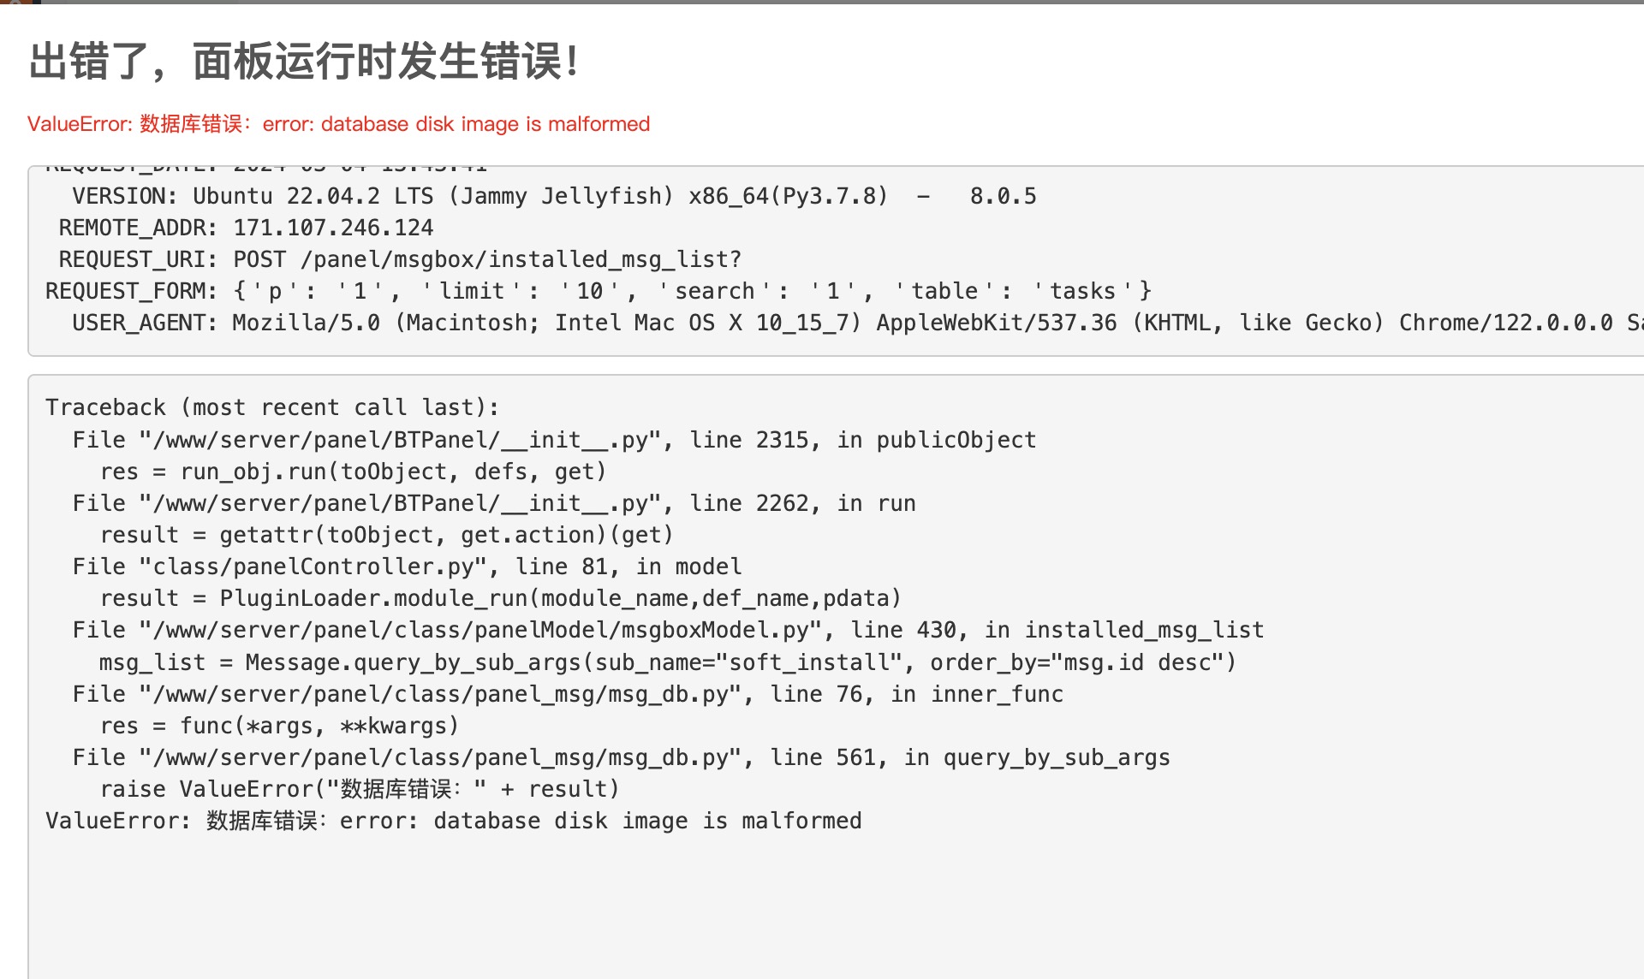Click the res = run_obj.run code line
Screen dimensions: 1644x979
pyautogui.click(x=353, y=472)
